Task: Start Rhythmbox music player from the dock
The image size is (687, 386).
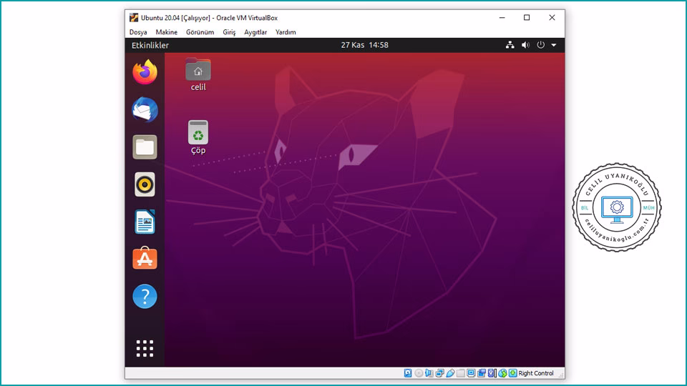Action: [145, 184]
